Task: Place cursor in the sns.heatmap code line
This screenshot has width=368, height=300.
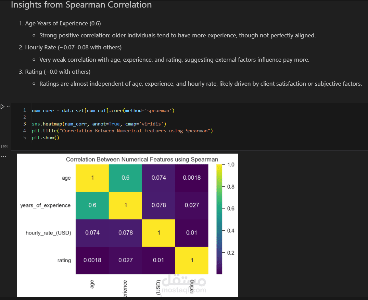Action: (x=99, y=124)
